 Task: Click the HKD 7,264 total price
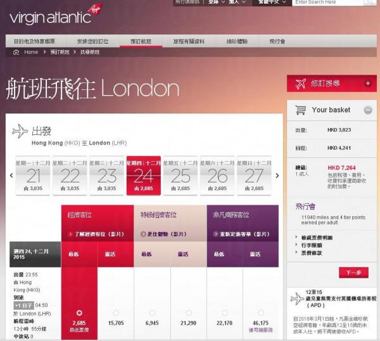(342, 167)
